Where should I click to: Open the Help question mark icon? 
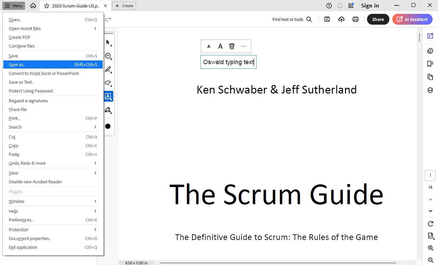click(x=329, y=6)
